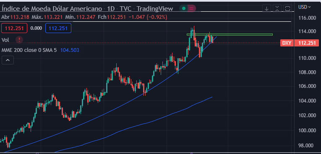
Task: Click the 106.000 price scale label
Action: pyautogui.click(x=307, y=86)
